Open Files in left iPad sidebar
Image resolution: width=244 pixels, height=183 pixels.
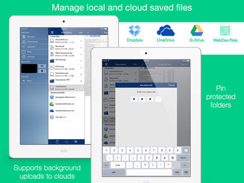click(34, 51)
